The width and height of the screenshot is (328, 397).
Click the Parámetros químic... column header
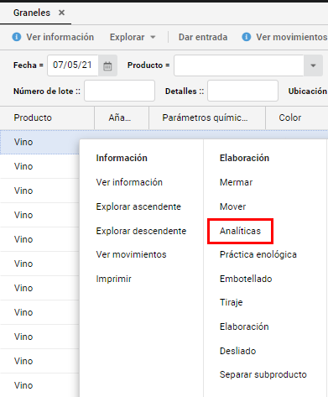tap(207, 118)
